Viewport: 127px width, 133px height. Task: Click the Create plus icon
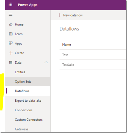11,53
